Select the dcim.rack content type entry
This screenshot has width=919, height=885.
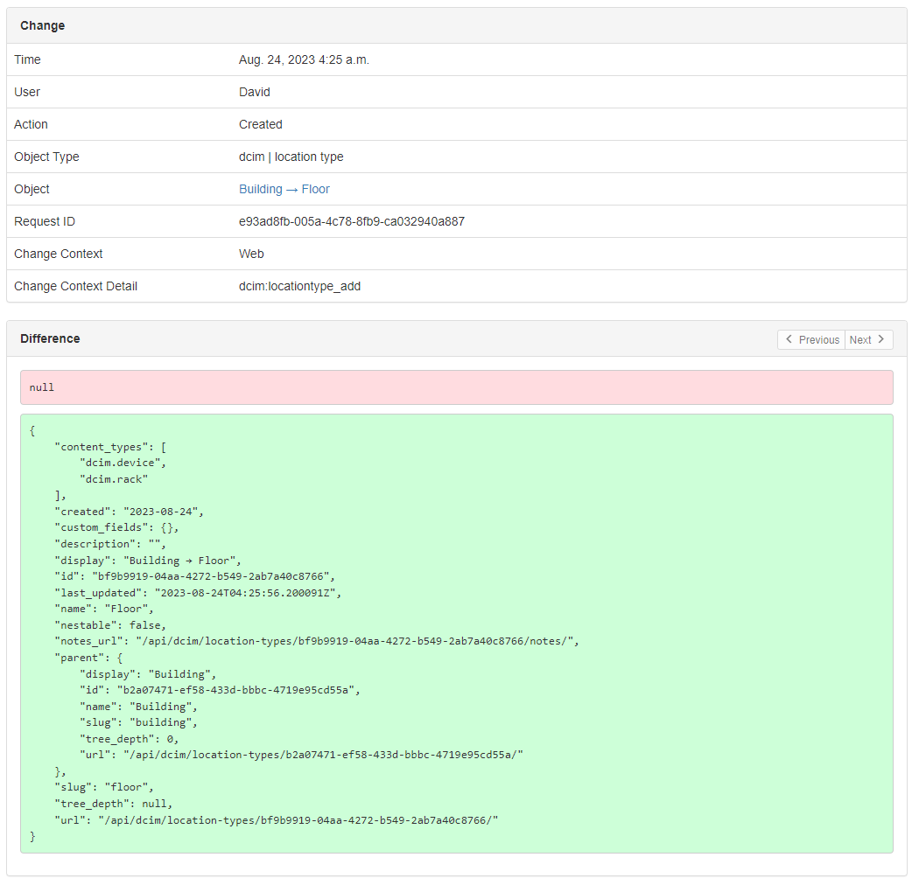[115, 478]
